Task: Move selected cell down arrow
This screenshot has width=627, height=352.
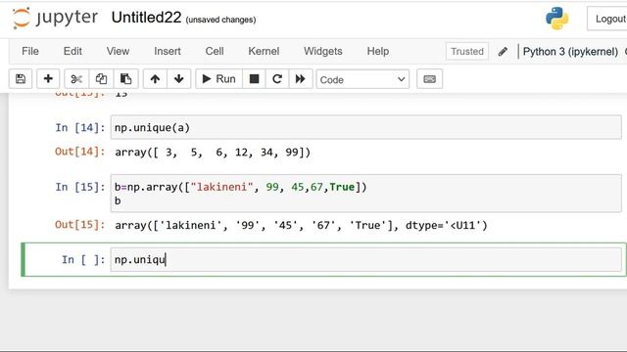Action: (178, 79)
